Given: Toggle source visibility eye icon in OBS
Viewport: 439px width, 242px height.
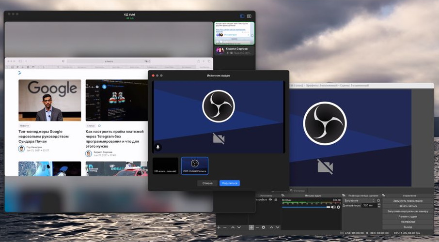Looking at the screenshot, I should [270, 200].
